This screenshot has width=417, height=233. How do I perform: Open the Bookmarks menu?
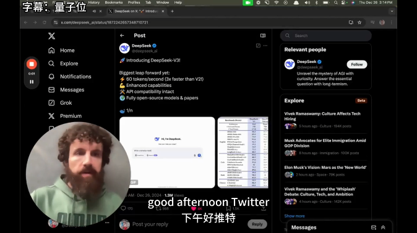click(x=114, y=2)
